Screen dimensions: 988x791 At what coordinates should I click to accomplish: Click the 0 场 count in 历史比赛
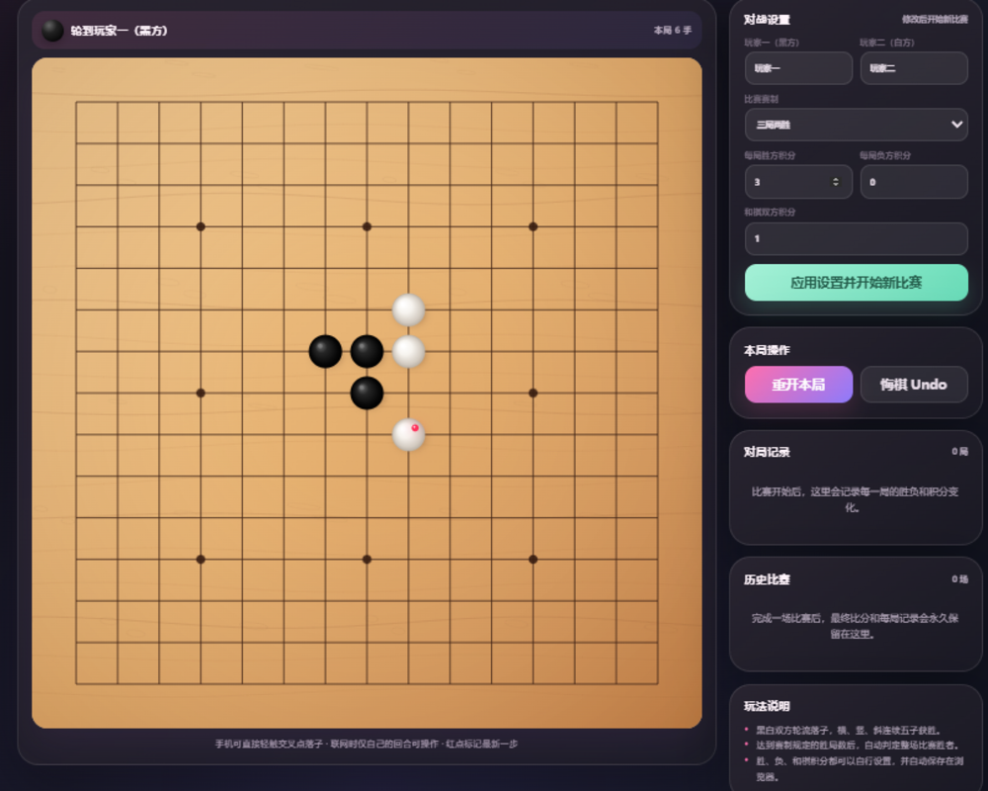[959, 579]
